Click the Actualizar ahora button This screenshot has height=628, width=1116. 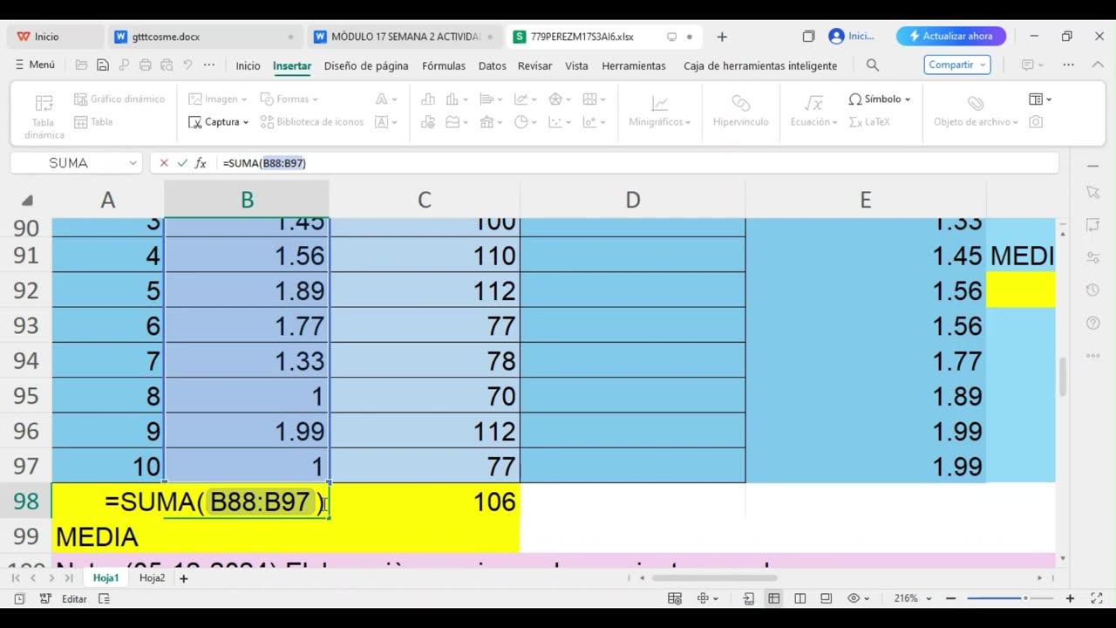951,36
